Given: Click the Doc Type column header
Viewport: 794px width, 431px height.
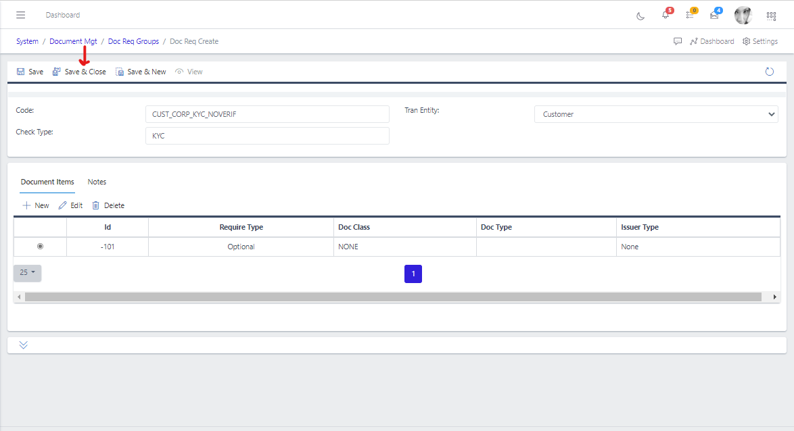Looking at the screenshot, I should pyautogui.click(x=546, y=227).
